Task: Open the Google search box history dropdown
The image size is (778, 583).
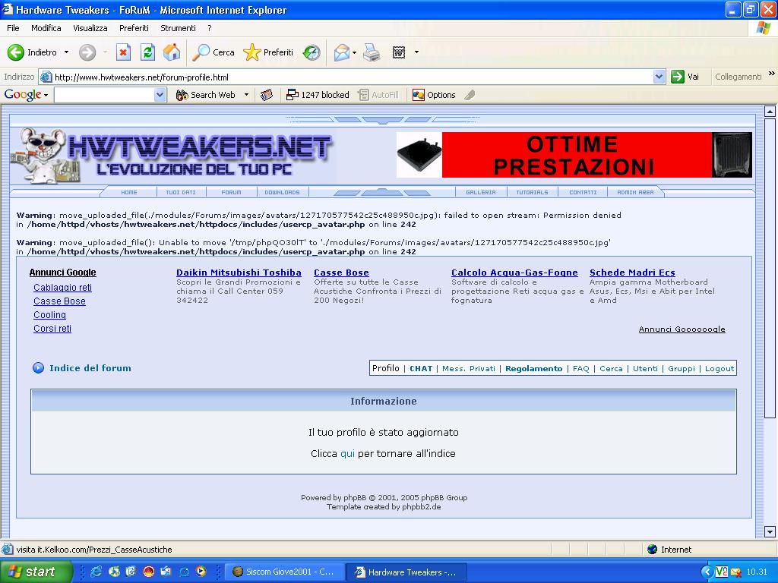Action: (x=160, y=95)
